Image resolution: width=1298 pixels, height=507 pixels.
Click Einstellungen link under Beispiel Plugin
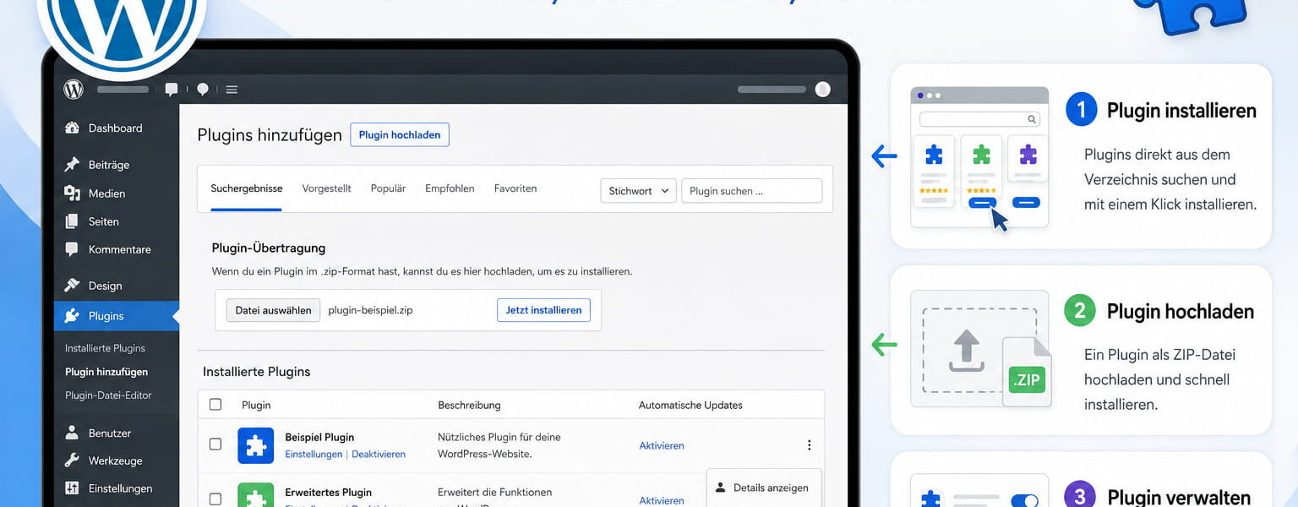314,454
